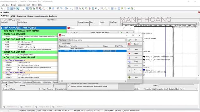Select the Gantt Chart layout icon
This screenshot has height=112, width=200.
[x=11, y=8]
